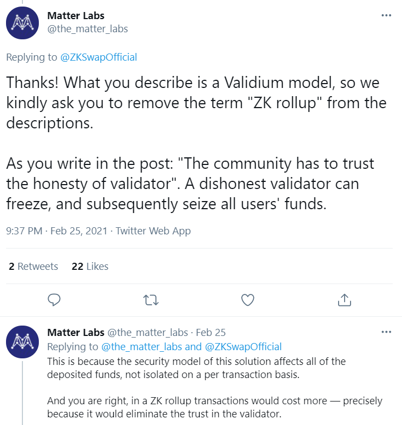View the 2 Retweets list
402x425 pixels.
point(33,267)
